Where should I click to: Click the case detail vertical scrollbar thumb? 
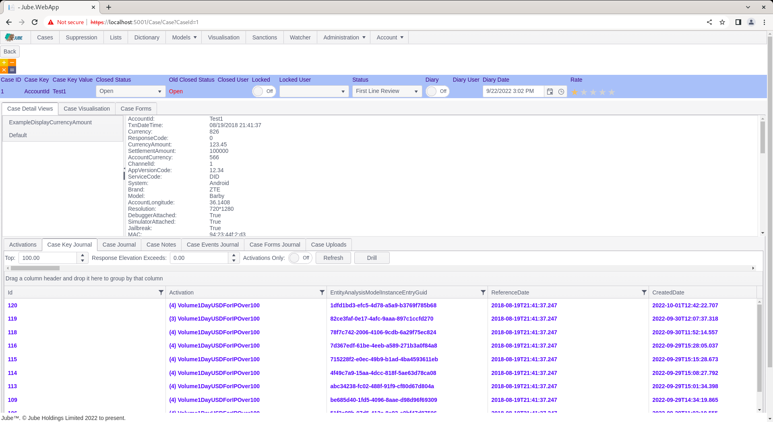pyautogui.click(x=763, y=137)
